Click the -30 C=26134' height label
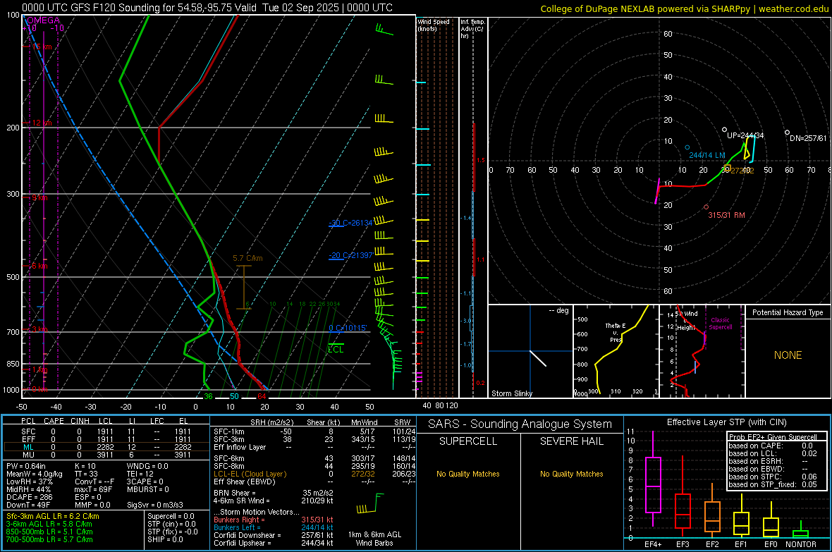Image resolution: width=832 pixels, height=552 pixels. 350,223
